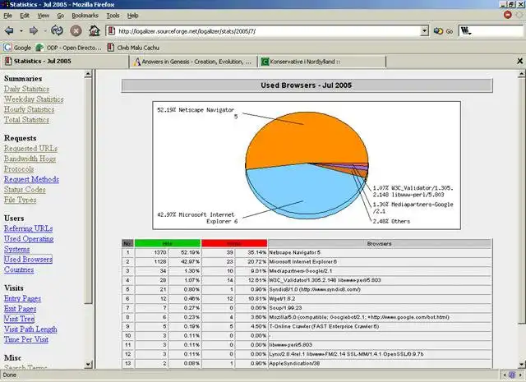Click the status bar icon at bottom right

click(512, 375)
